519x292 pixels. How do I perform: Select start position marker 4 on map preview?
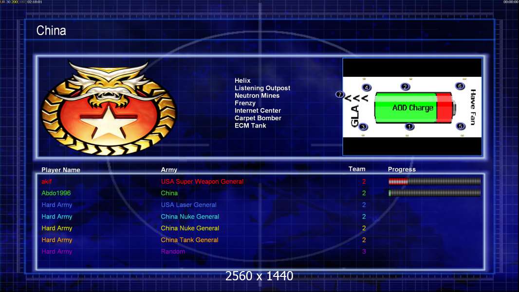367,88
